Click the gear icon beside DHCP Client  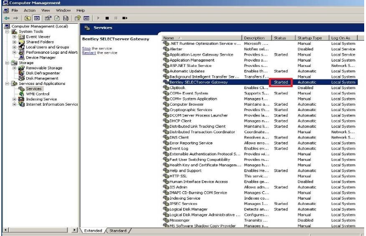166,121
